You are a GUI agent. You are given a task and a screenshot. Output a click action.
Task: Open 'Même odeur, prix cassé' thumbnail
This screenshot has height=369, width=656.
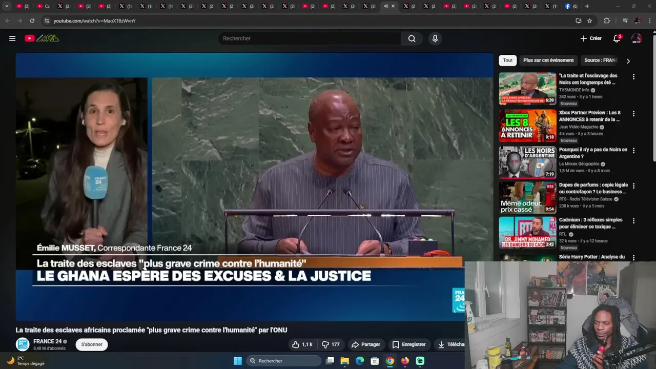pos(527,197)
